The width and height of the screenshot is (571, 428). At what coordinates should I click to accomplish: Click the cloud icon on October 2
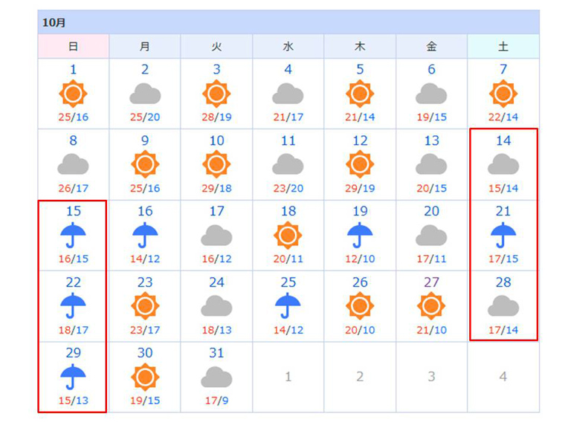145,94
